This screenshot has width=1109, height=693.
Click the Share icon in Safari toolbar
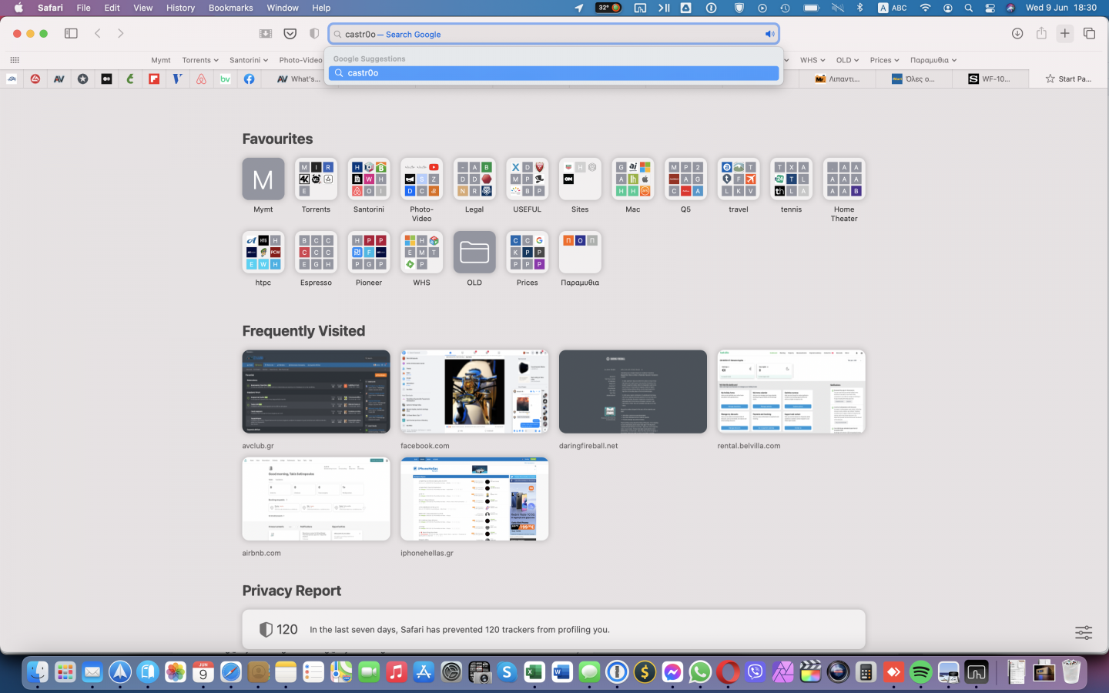(x=1040, y=34)
